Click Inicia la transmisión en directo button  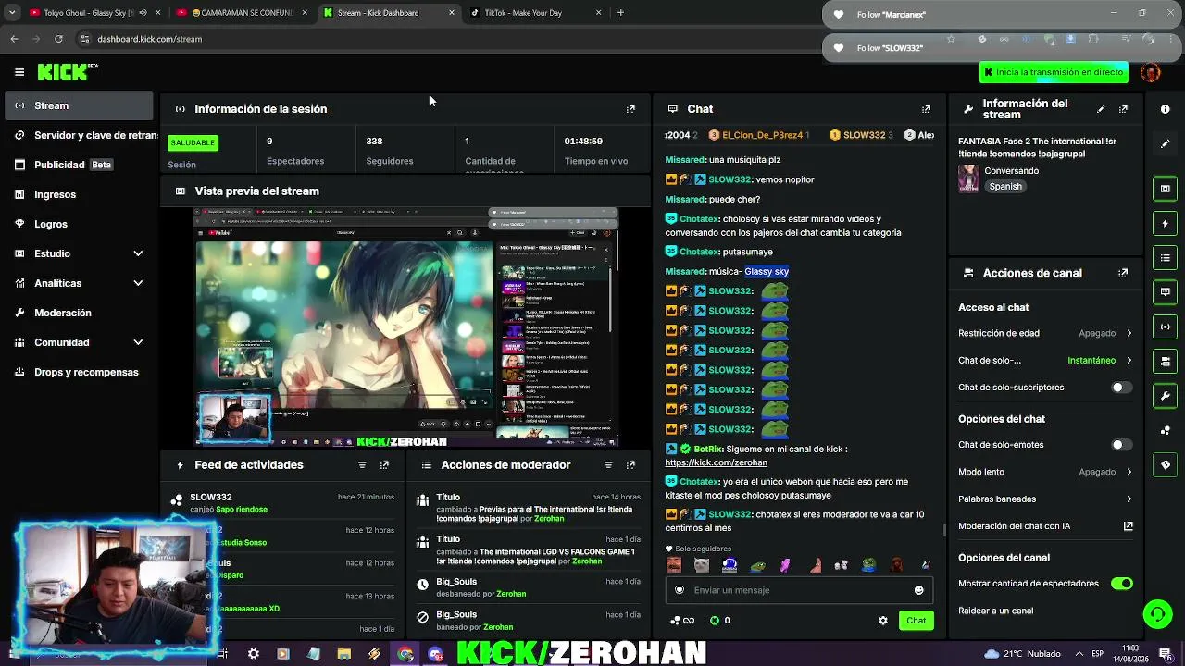[x=1054, y=72]
